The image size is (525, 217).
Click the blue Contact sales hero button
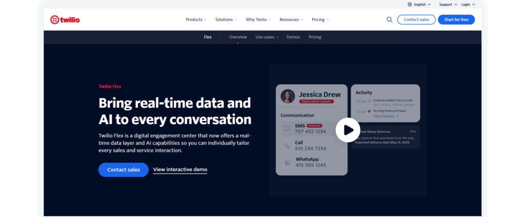click(x=124, y=170)
